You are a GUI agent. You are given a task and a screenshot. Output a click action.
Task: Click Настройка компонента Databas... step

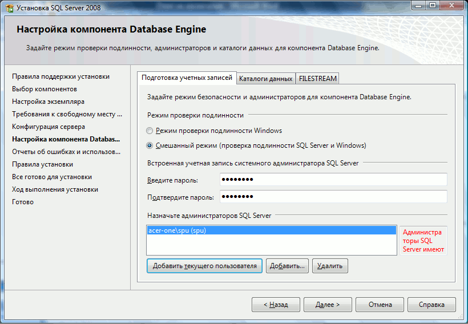[x=66, y=139]
